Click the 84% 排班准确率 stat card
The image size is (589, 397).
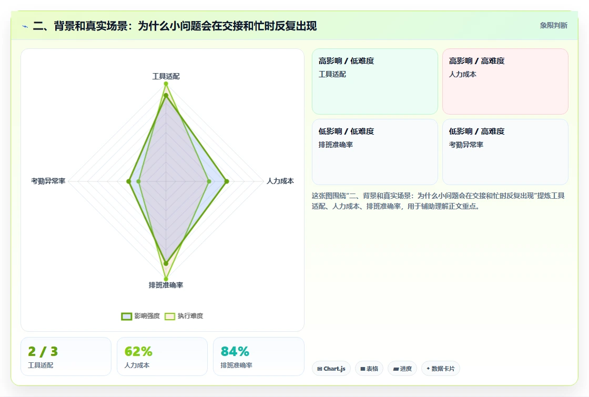click(258, 357)
